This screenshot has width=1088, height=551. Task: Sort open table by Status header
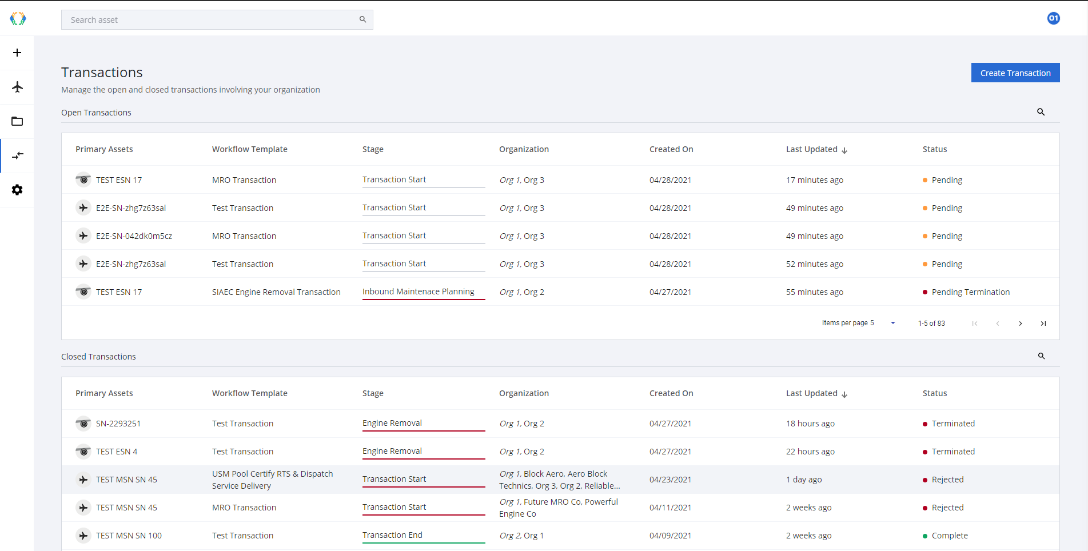(935, 149)
